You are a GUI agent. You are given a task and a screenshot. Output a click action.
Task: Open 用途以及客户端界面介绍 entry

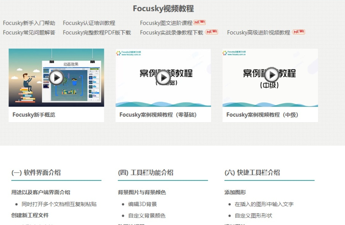coord(41,192)
